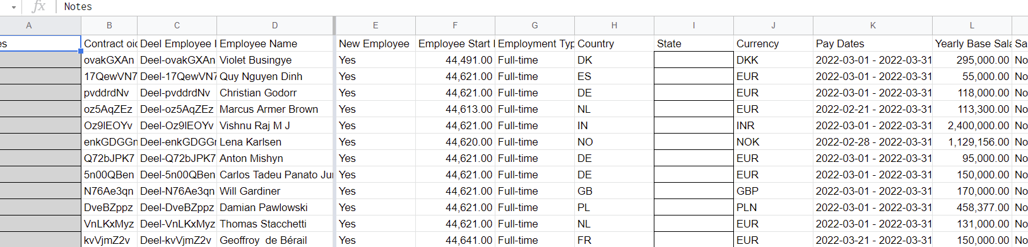The width and height of the screenshot is (1028, 247).
Task: Select the GB country cell
Action: point(614,191)
